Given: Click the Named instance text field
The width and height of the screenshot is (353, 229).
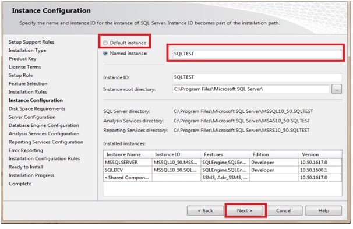Looking at the screenshot, I should pos(257,54).
